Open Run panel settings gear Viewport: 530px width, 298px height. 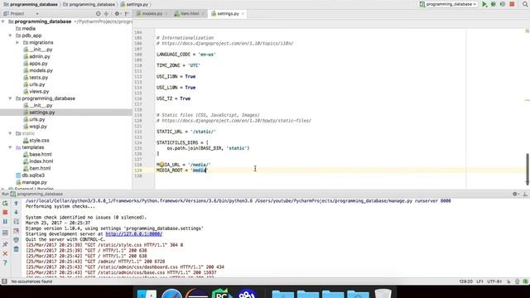(515, 194)
